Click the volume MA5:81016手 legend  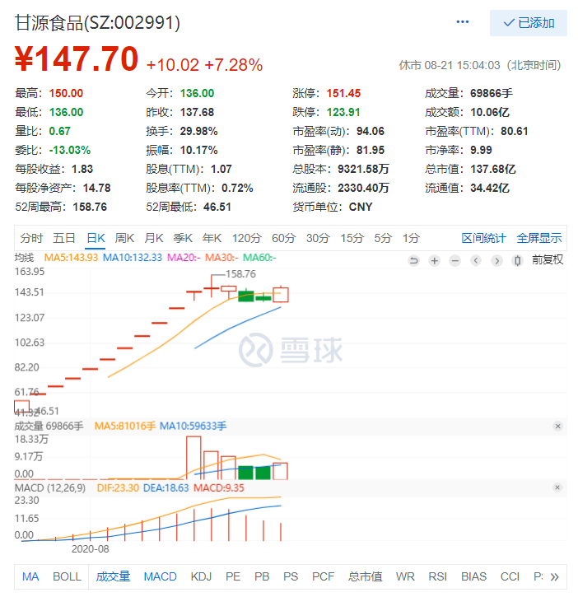coord(125,426)
